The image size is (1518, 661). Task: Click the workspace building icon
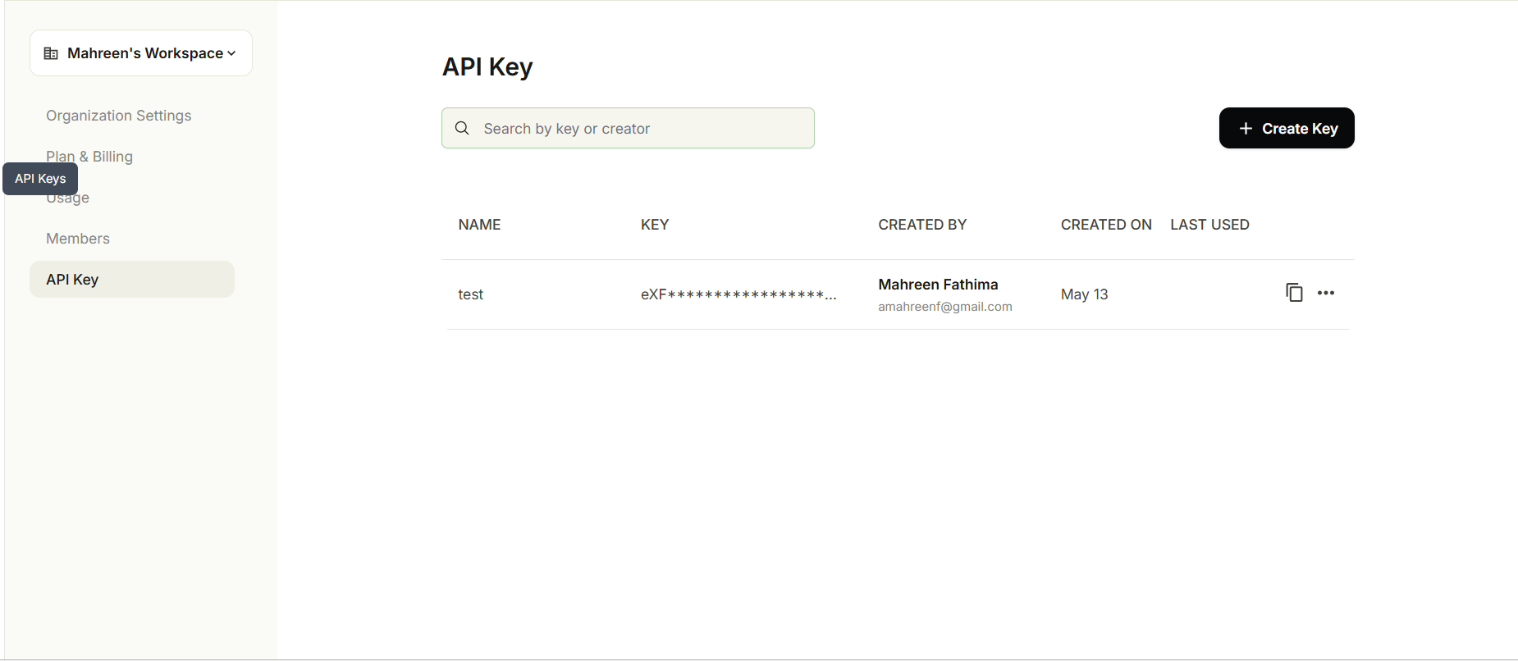pyautogui.click(x=51, y=53)
